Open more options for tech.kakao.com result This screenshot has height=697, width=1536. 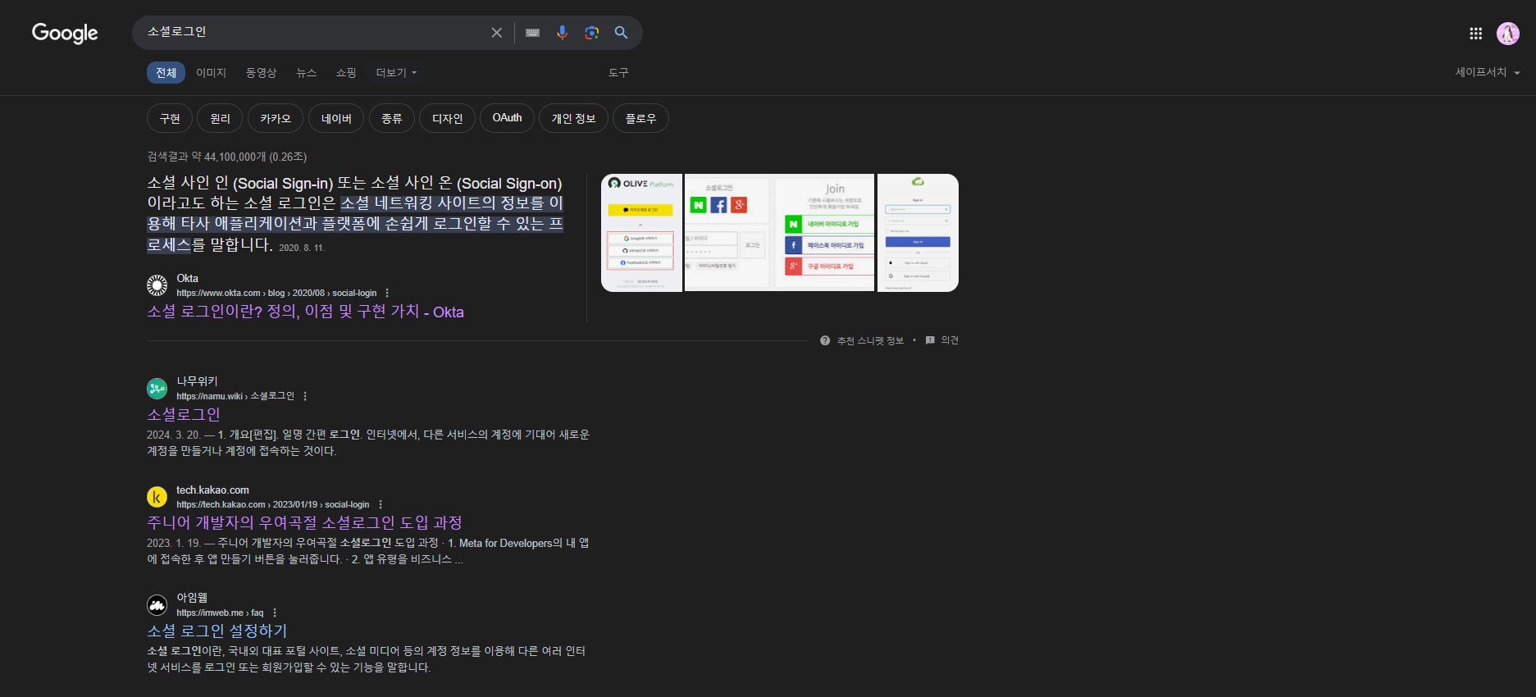click(x=381, y=504)
